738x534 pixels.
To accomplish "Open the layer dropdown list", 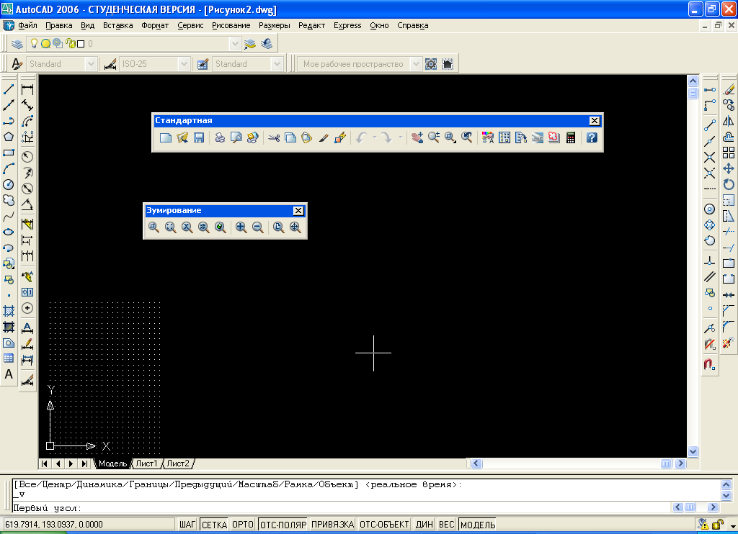I will (235, 44).
